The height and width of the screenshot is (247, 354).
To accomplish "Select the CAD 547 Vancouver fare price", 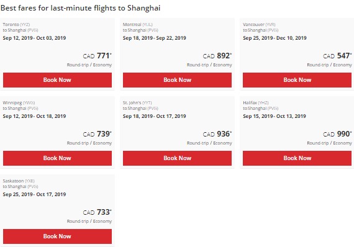I will point(337,56).
